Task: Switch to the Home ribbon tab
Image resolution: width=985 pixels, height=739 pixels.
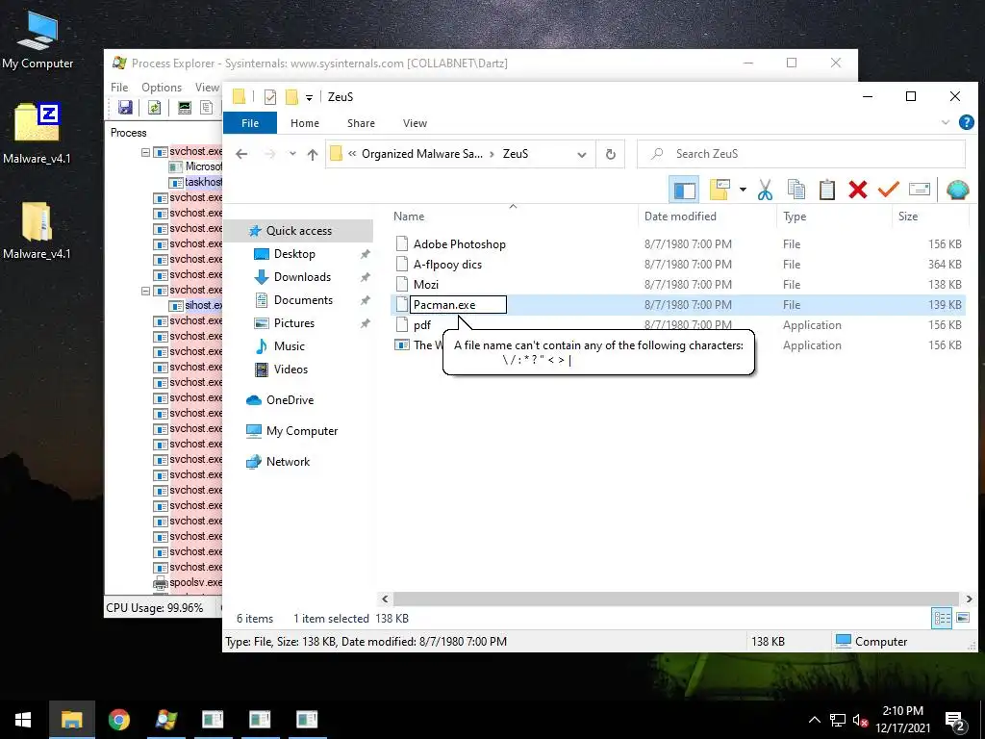Action: [x=305, y=123]
